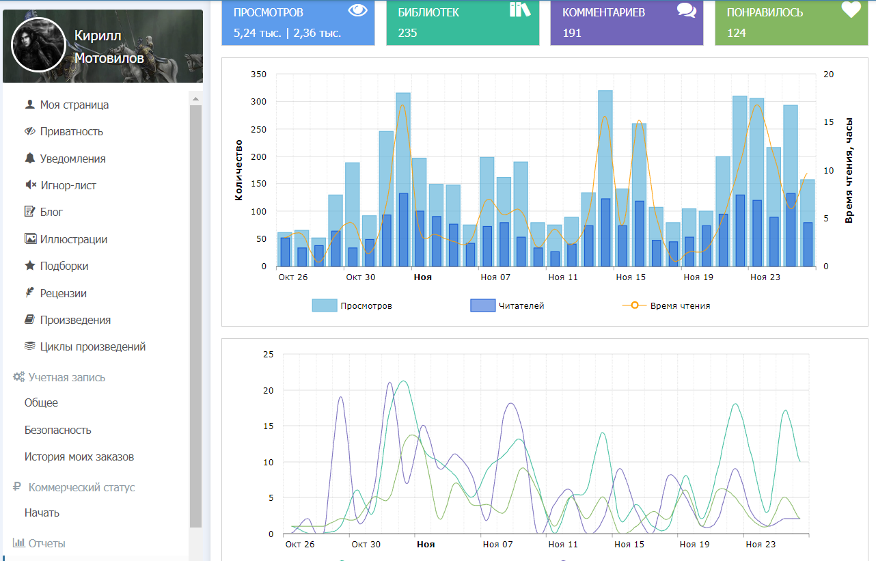Click the bell icon beside Уведомления
This screenshot has height=561, width=876.
29,159
